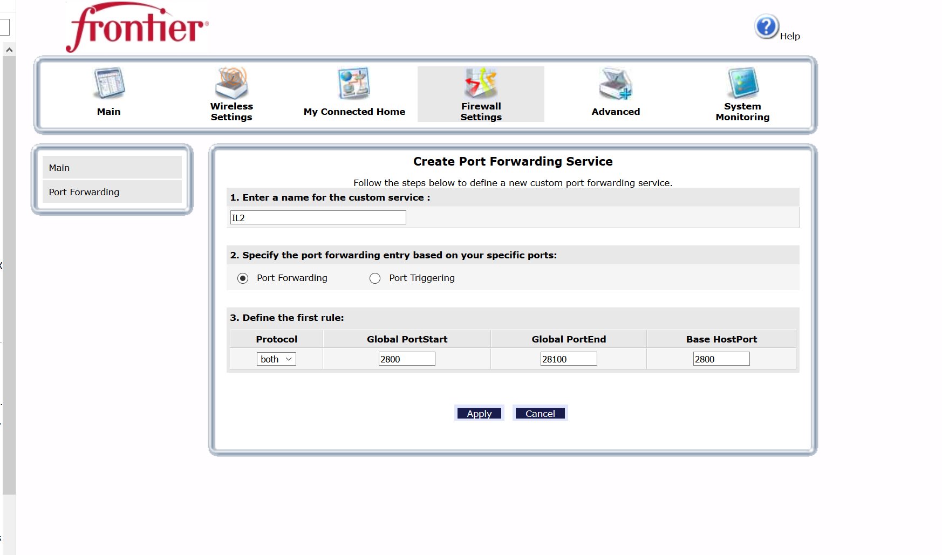Click the Port Triggering label text
Screen dimensions: 942x555
pyautogui.click(x=422, y=278)
